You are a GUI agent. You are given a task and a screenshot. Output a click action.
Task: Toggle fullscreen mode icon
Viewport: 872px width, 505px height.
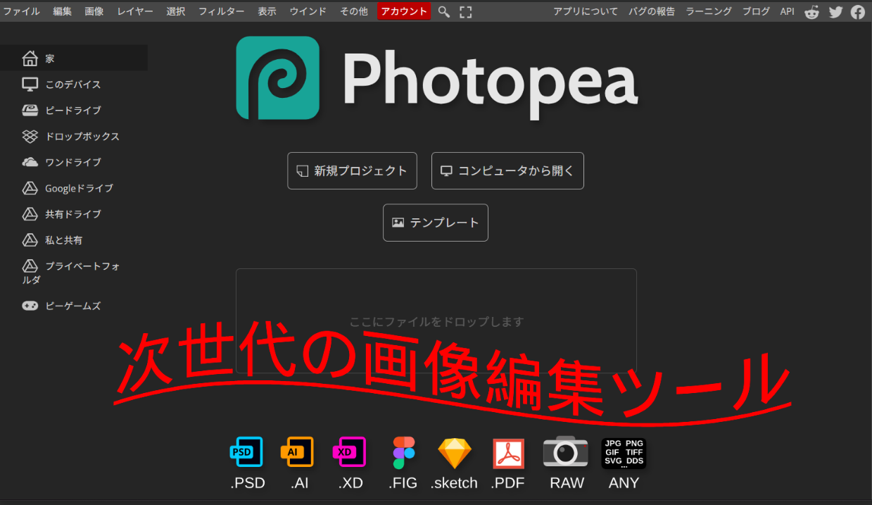click(x=465, y=11)
